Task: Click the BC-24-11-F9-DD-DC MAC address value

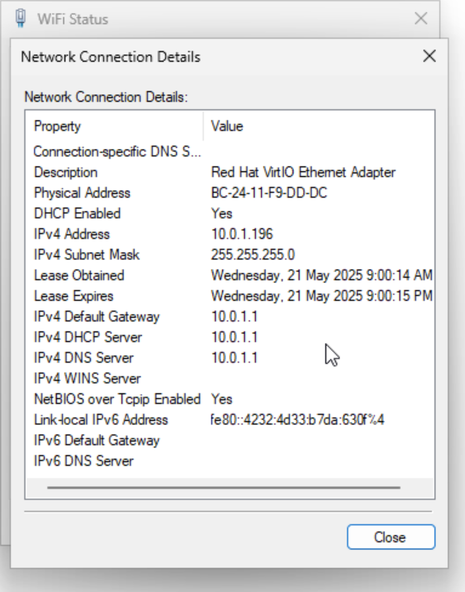Action: [x=269, y=193]
